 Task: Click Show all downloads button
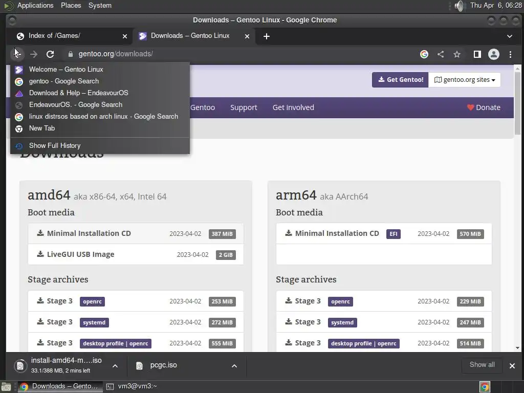pyautogui.click(x=482, y=365)
